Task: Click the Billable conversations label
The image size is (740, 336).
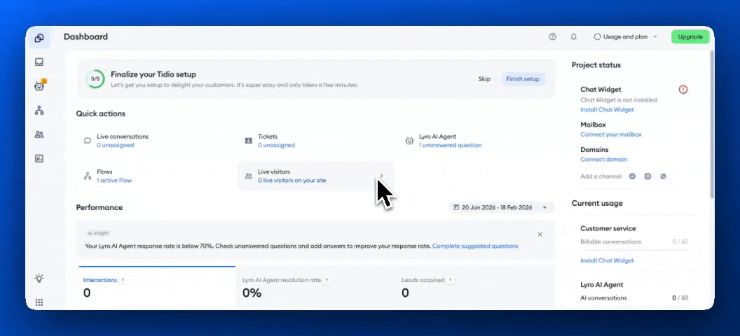Action: click(x=610, y=241)
